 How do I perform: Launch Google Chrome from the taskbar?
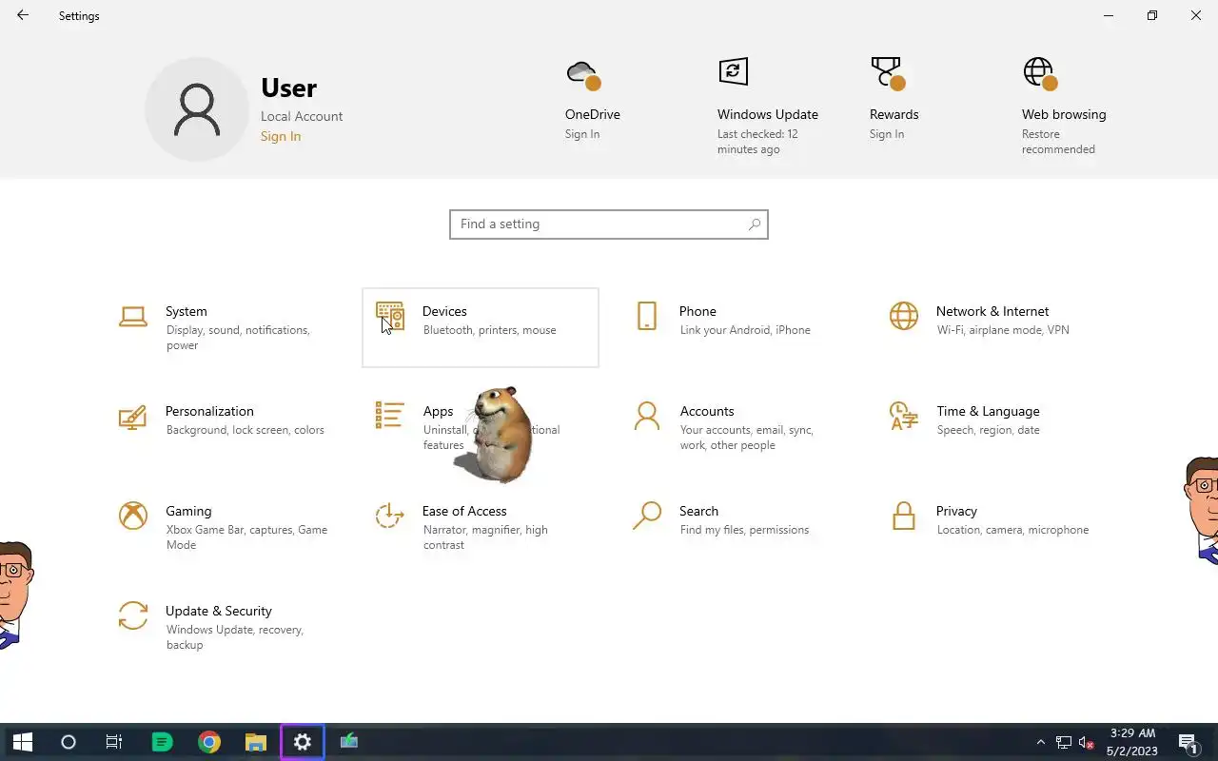[209, 742]
